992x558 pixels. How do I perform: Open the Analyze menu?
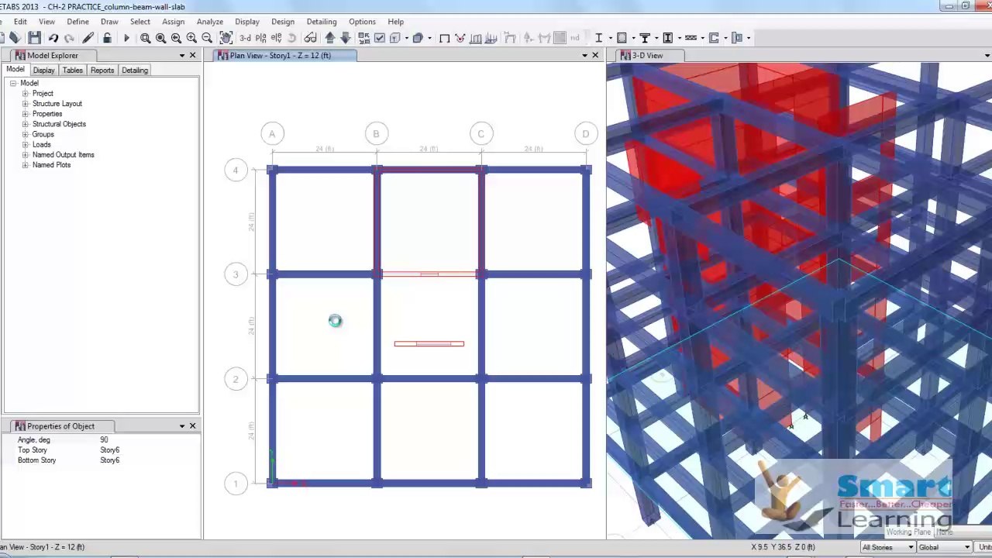(x=209, y=22)
